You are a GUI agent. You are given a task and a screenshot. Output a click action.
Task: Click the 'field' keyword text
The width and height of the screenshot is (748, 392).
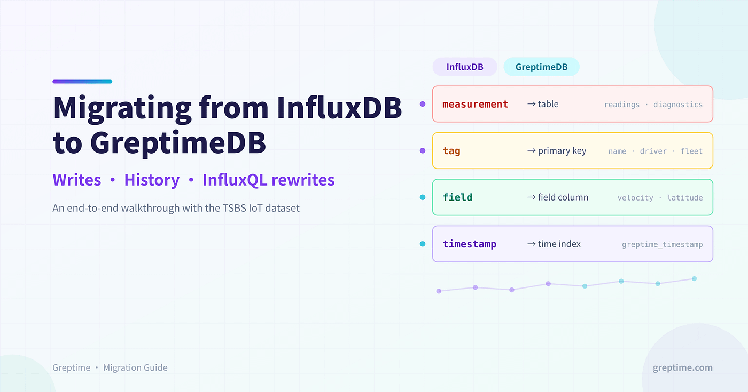point(457,197)
